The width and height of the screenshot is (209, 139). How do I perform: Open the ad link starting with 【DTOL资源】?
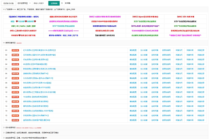[145, 26]
